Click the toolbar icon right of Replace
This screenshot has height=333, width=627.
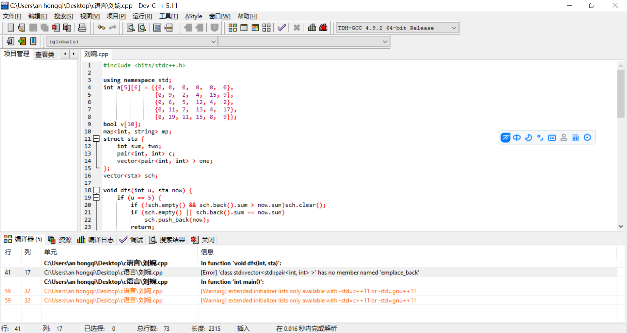point(157,28)
